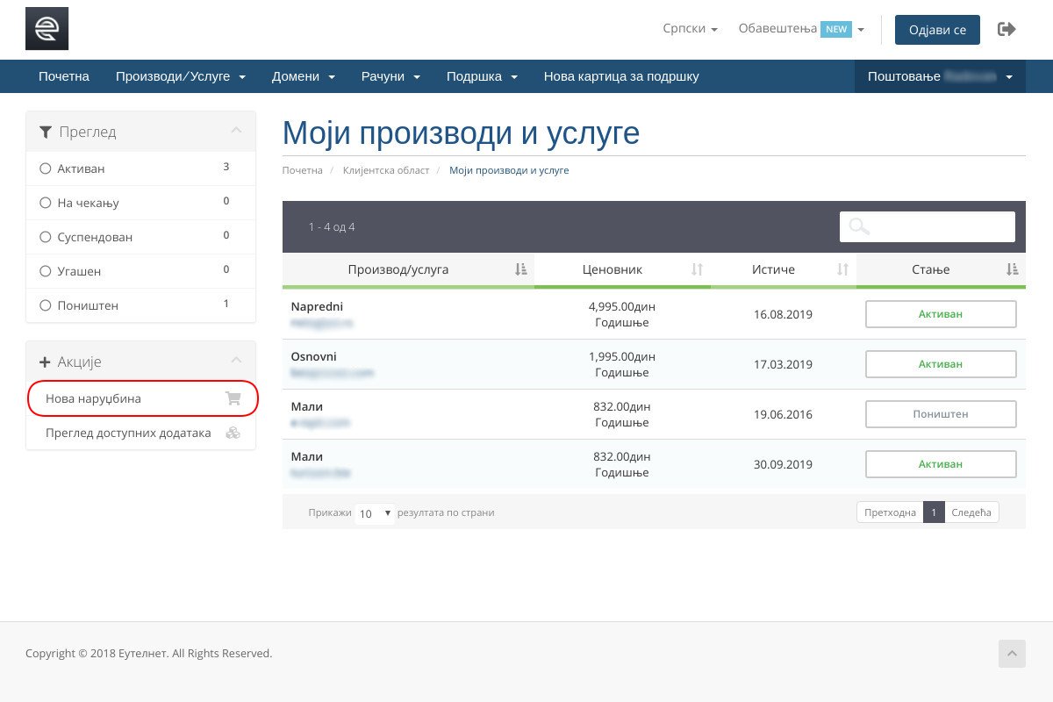Image resolution: width=1053 pixels, height=702 pixels.
Task: Click the Одјави се button
Action: pos(937,30)
